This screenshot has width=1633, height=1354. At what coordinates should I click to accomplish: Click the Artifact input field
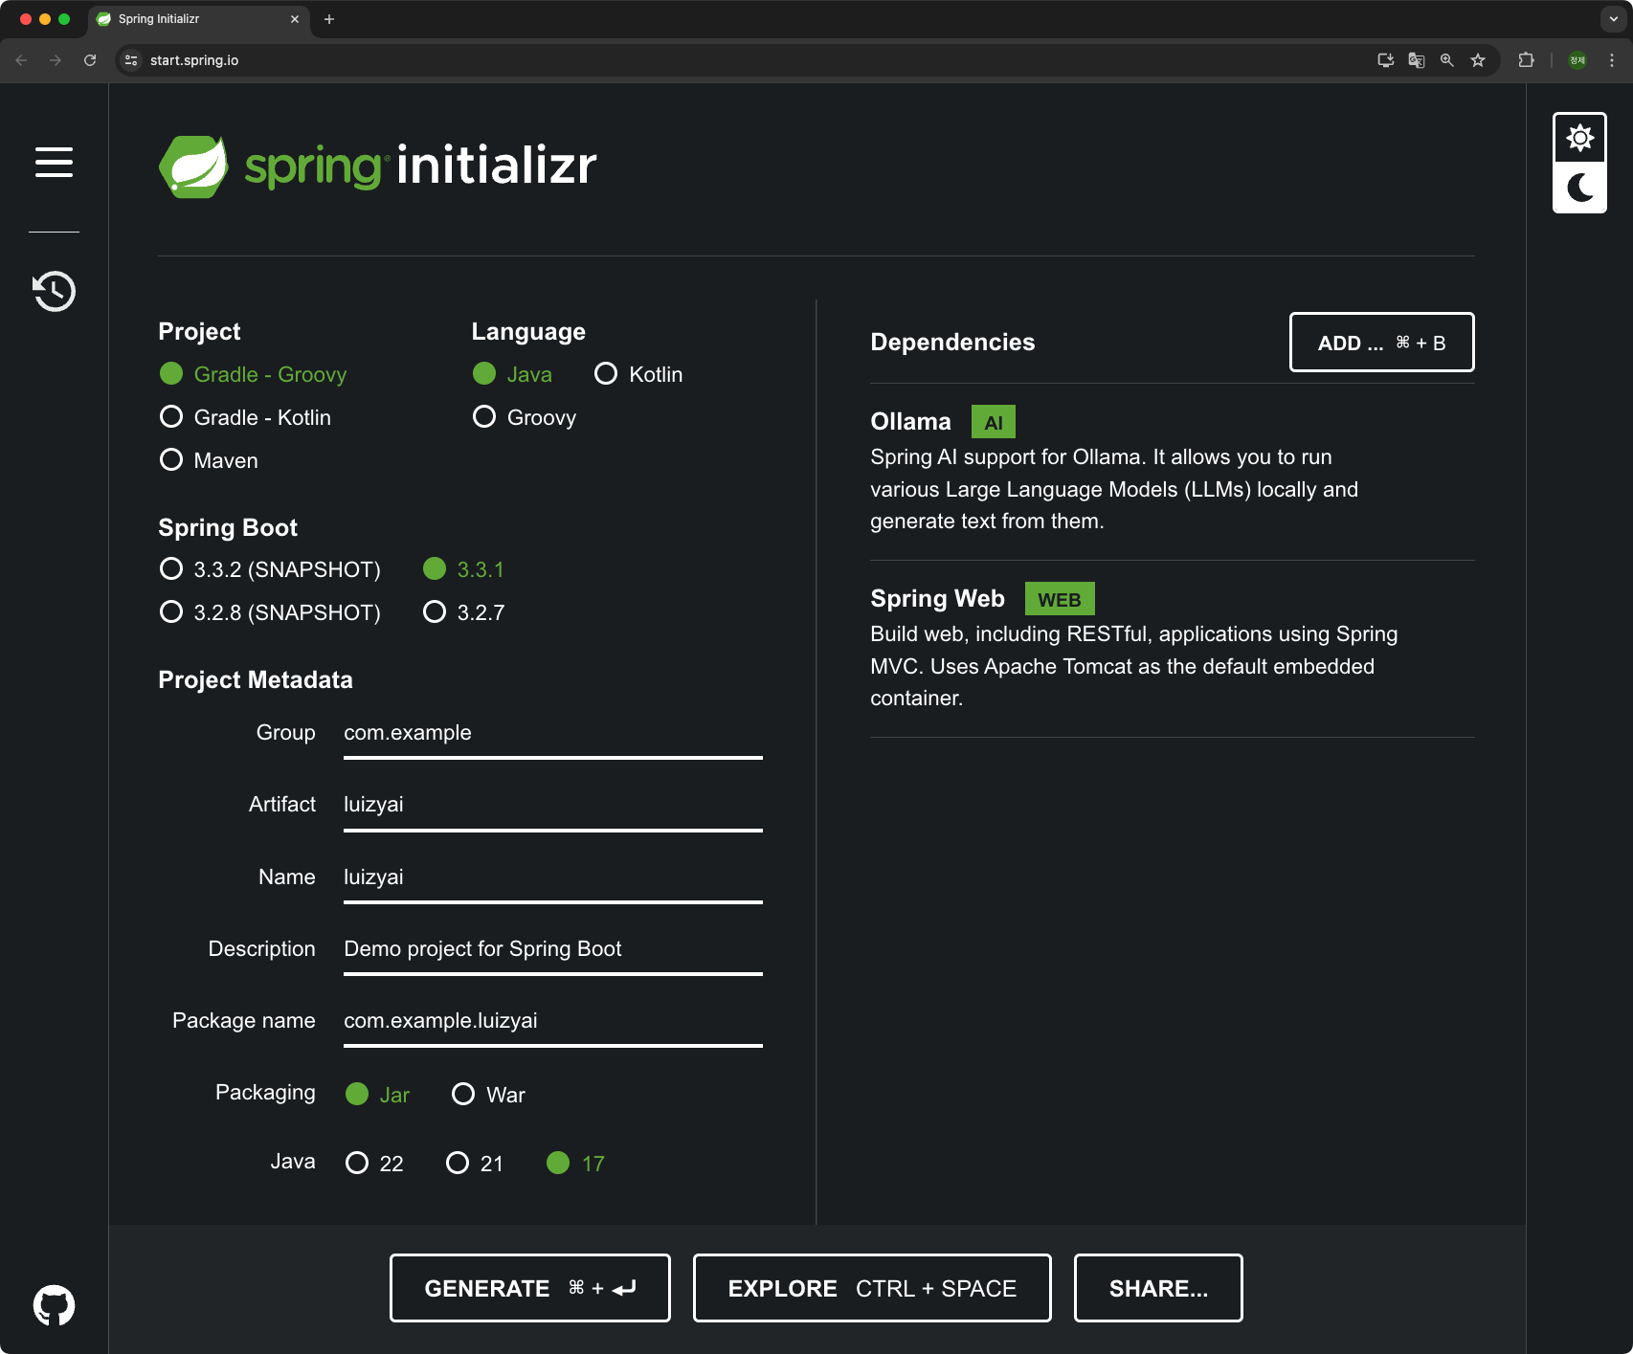point(553,806)
